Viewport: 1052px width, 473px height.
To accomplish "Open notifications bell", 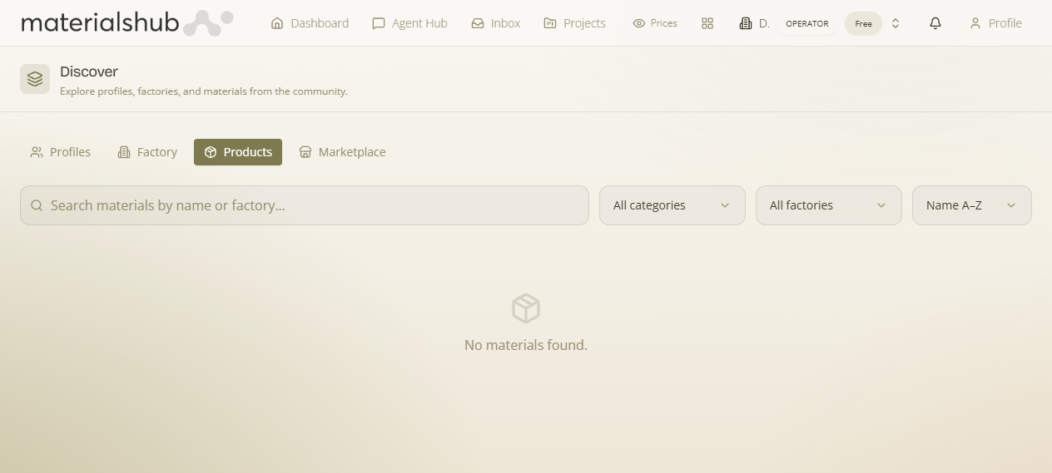I will [x=935, y=23].
